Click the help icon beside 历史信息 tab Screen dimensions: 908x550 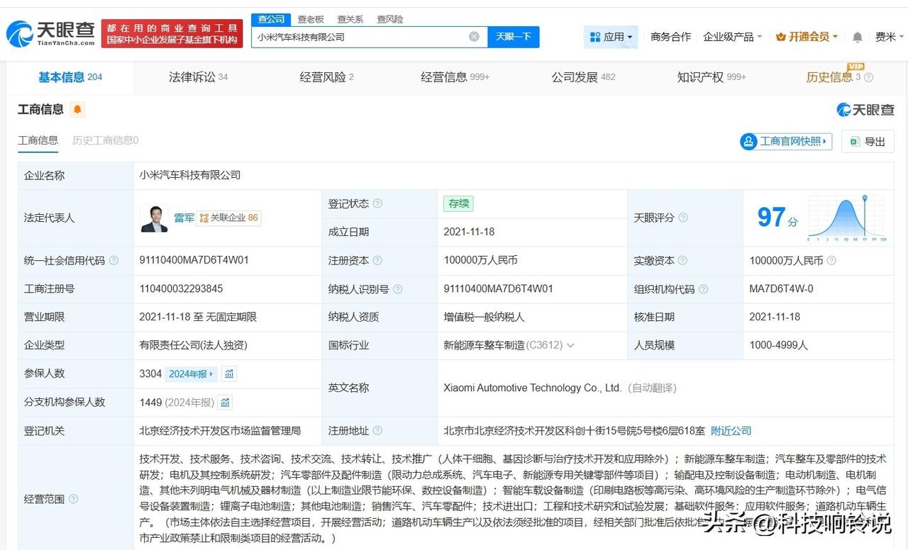(868, 78)
